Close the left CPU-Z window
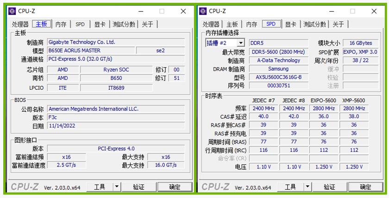389x198 pixels. (x=183, y=12)
